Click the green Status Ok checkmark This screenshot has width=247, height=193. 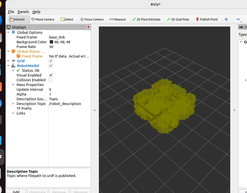tap(19, 70)
